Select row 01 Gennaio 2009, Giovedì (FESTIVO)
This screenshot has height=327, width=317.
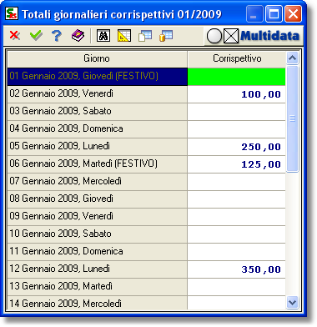pos(98,77)
